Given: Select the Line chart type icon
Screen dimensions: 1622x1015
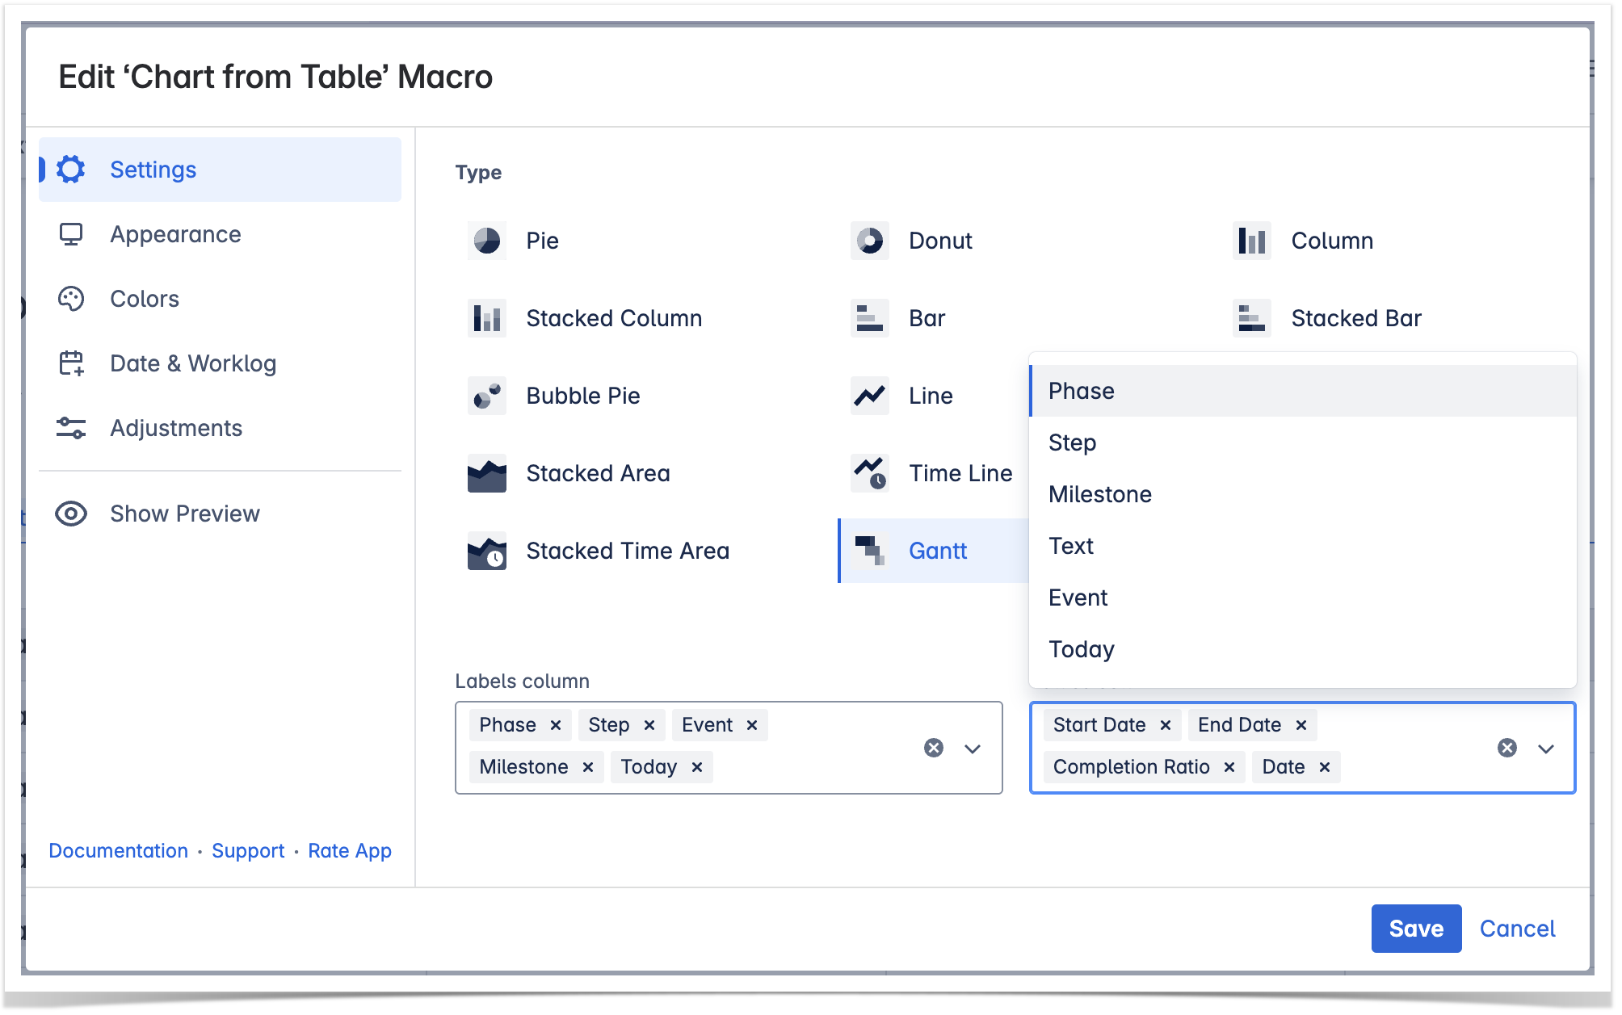Looking at the screenshot, I should 869,396.
